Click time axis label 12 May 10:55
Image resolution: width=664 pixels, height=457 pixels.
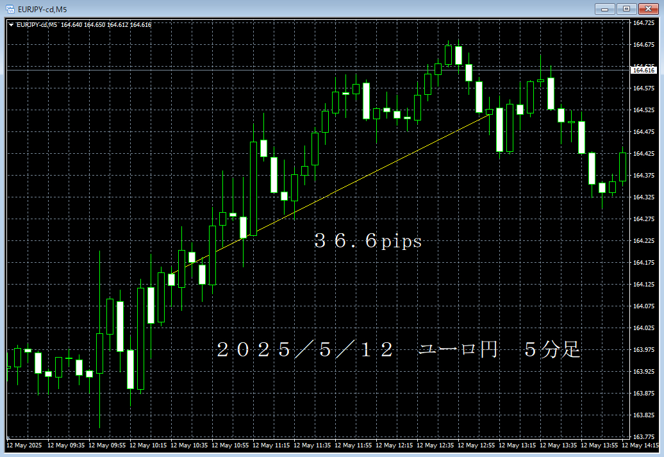[x=230, y=445]
